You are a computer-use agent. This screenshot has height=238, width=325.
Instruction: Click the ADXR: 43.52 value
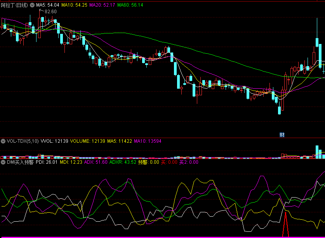123,162
